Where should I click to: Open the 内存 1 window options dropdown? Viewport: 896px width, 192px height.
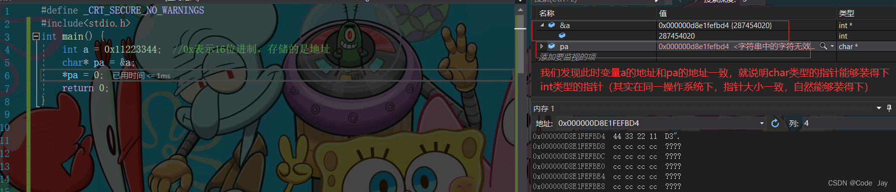tap(878, 108)
